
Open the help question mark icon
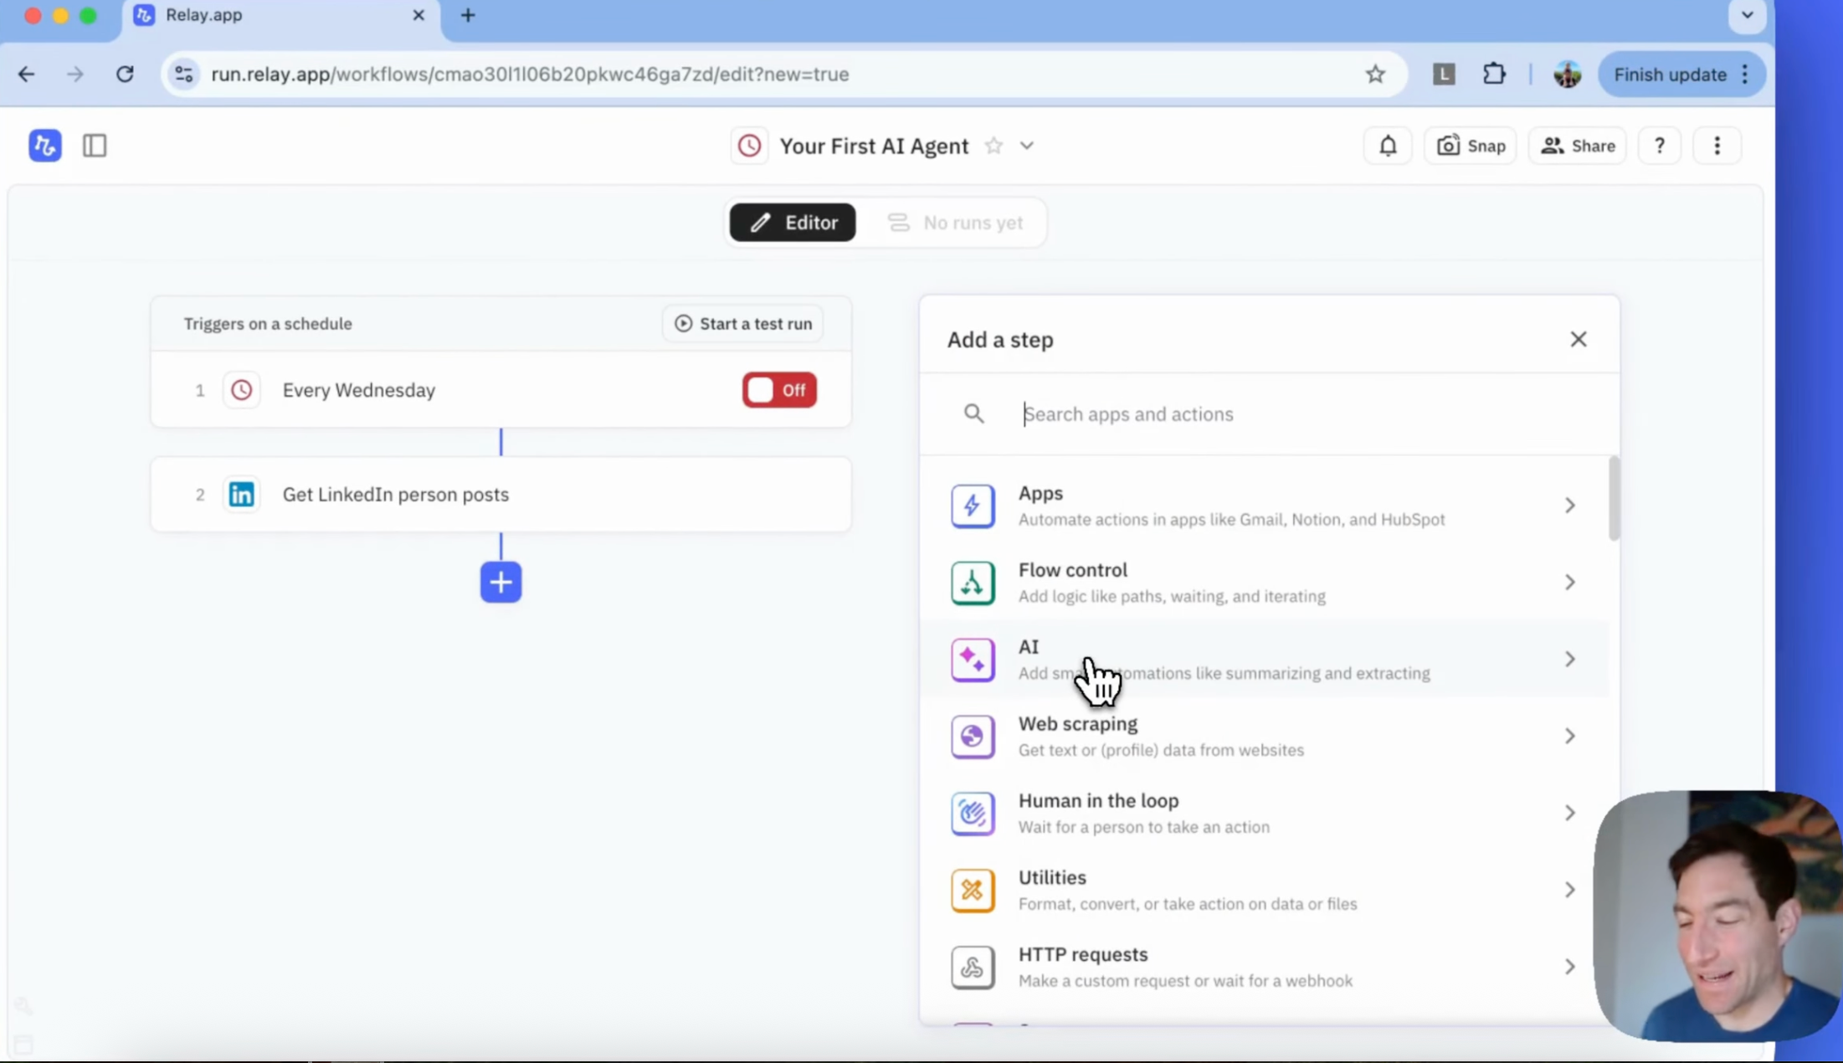tap(1659, 146)
